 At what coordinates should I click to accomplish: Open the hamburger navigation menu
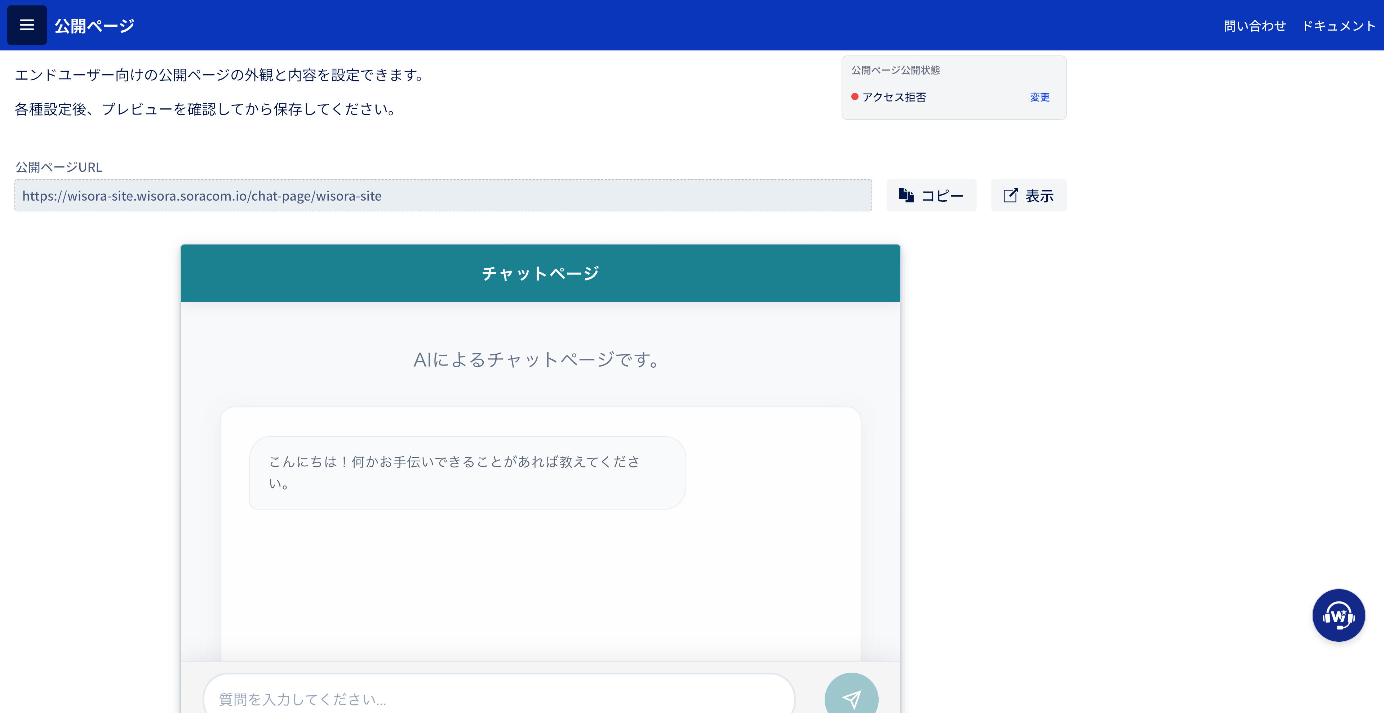(x=26, y=25)
